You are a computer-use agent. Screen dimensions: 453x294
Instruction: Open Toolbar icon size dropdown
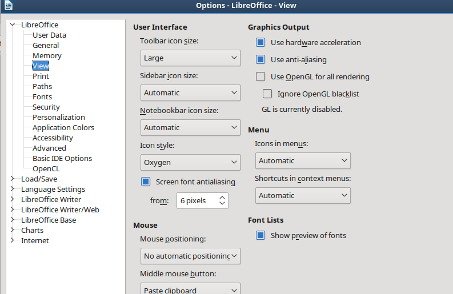pyautogui.click(x=190, y=58)
